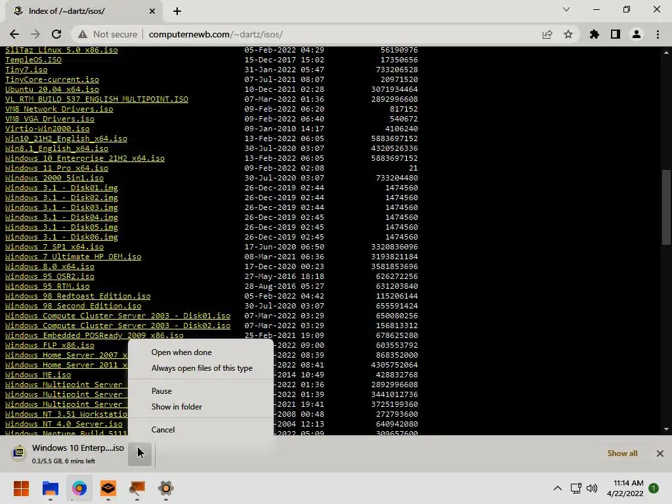
Task: Go forward with the arrow button
Action: pos(35,34)
